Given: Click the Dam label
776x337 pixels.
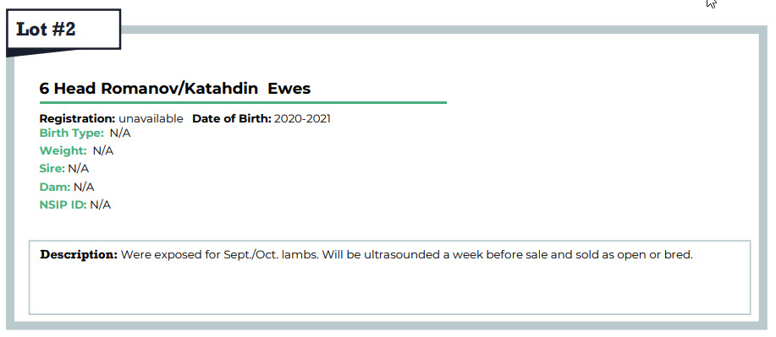Looking at the screenshot, I should (55, 187).
